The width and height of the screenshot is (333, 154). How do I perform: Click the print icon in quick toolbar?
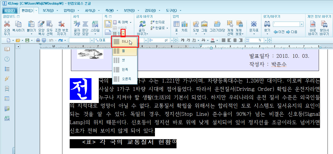click(x=38, y=40)
